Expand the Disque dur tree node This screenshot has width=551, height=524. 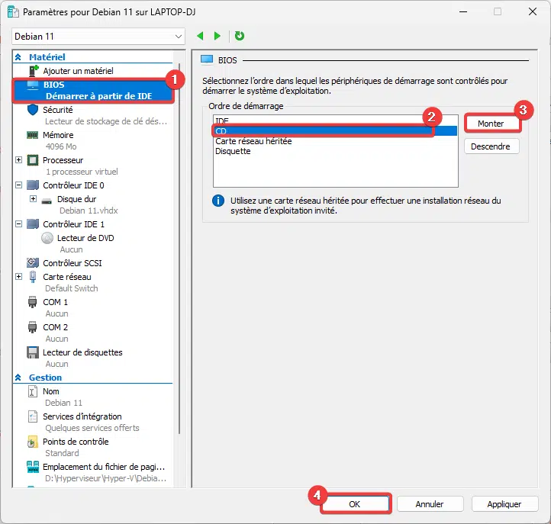click(33, 199)
